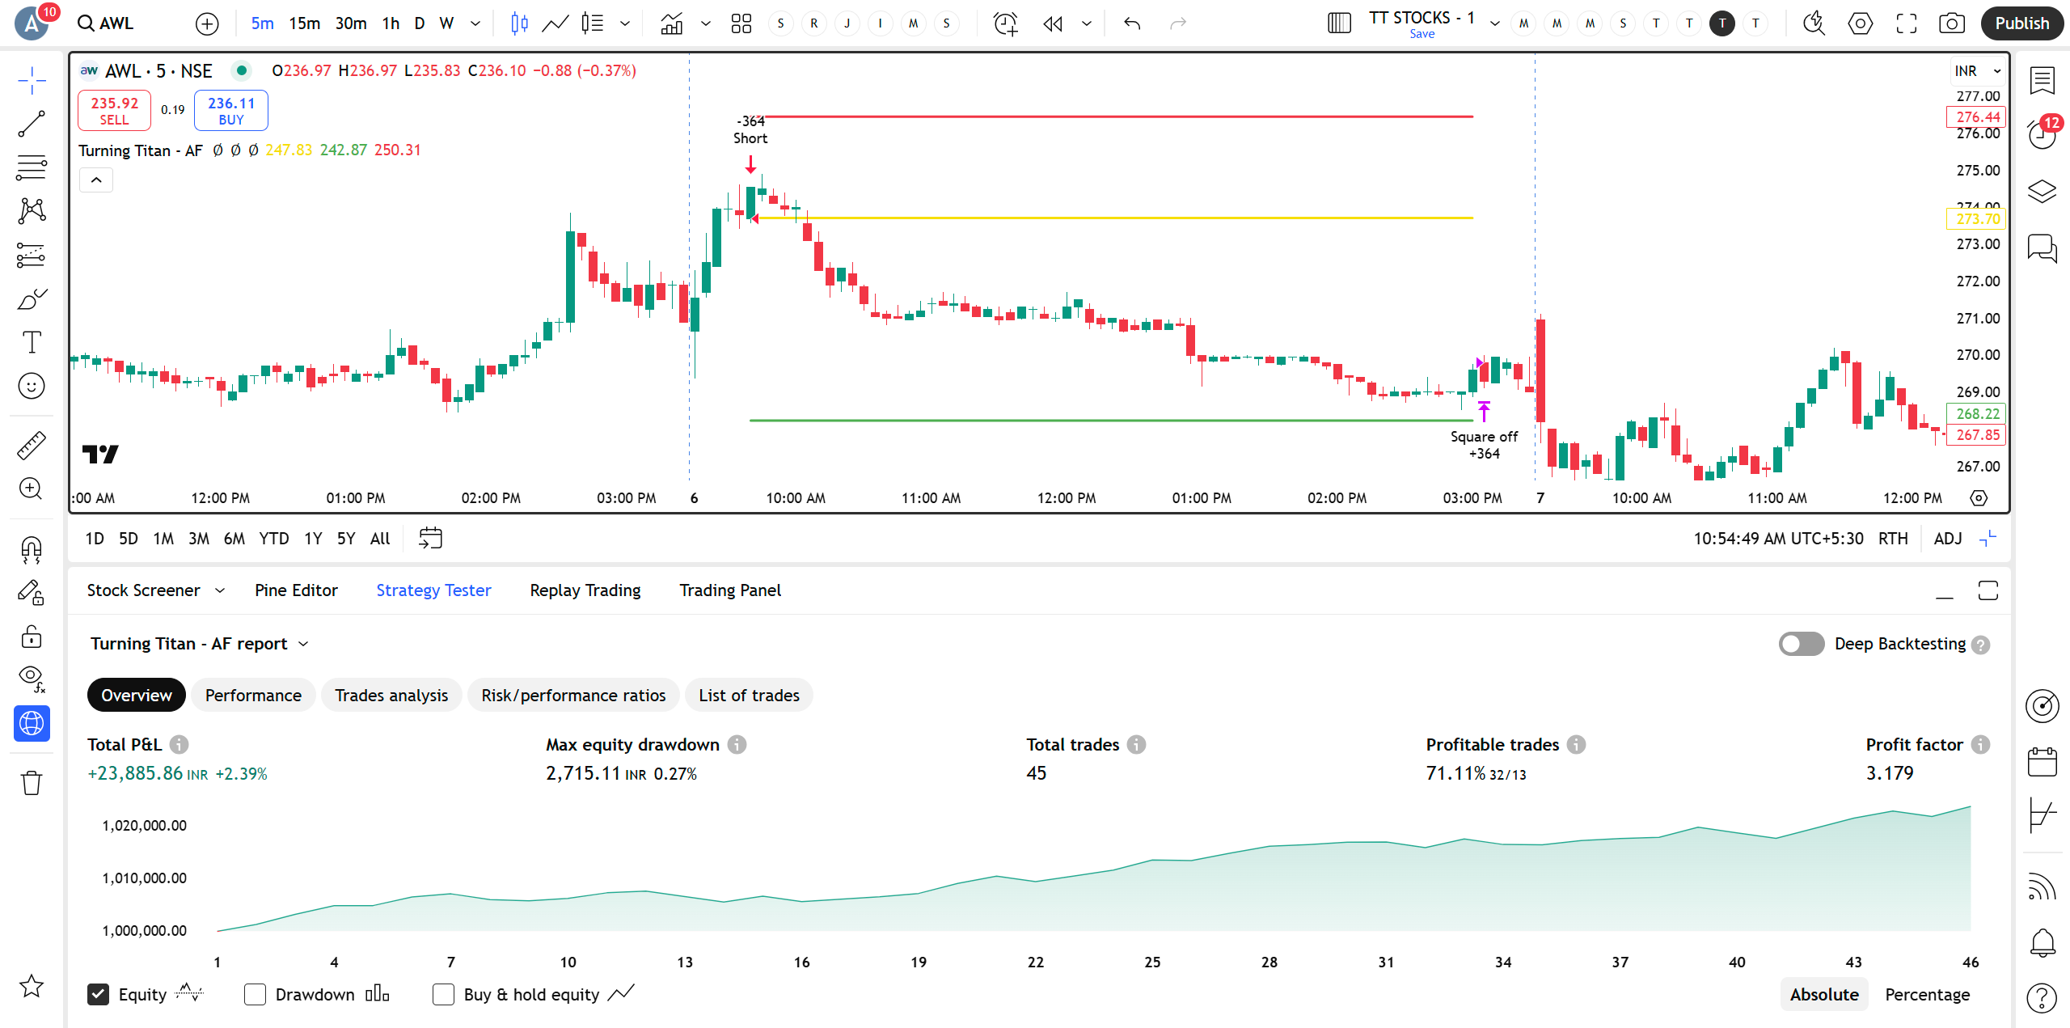Image resolution: width=2070 pixels, height=1028 pixels.
Task: Switch to the Pine Editor tab
Action: pos(296,590)
